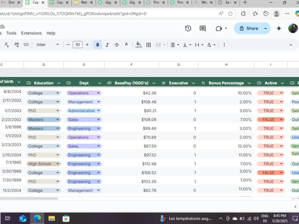299x224 pixels.
Task: Toggle bold formatting
Action: pyautogui.click(x=98, y=45)
